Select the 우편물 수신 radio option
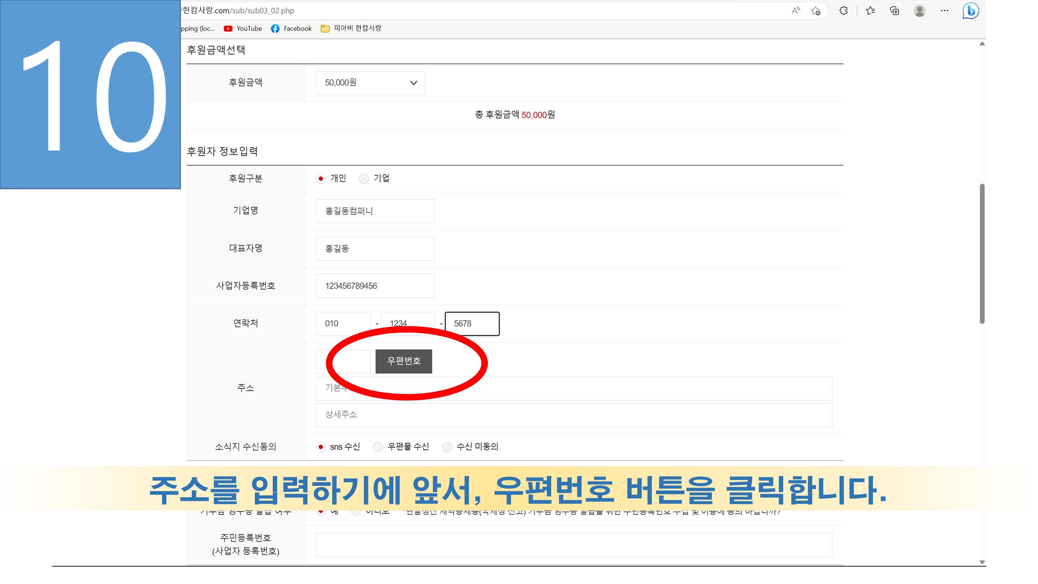The width and height of the screenshot is (1038, 584). 378,447
